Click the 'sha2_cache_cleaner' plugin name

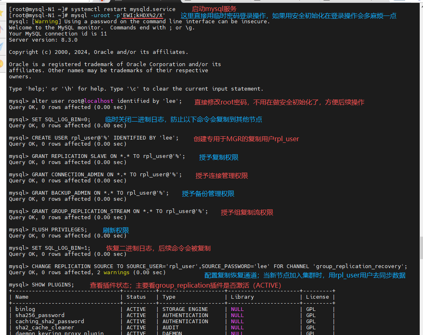pyautogui.click(x=45, y=328)
